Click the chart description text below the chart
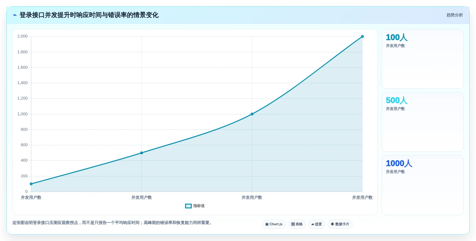476x241 pixels. [113, 223]
